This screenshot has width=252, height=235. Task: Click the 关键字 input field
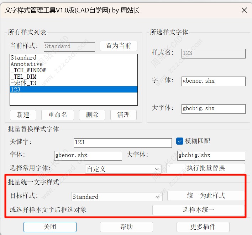tap(122, 142)
